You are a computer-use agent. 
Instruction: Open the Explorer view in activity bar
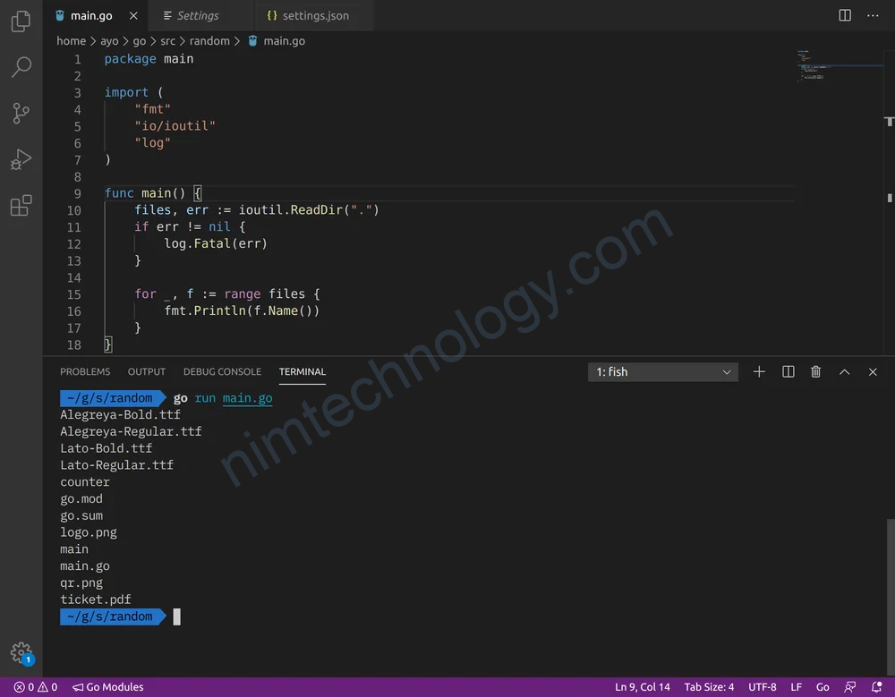coord(21,21)
